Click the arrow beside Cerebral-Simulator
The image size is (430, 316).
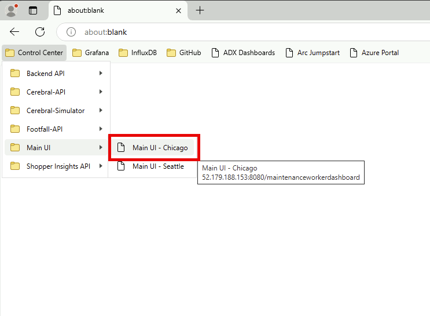pos(101,111)
